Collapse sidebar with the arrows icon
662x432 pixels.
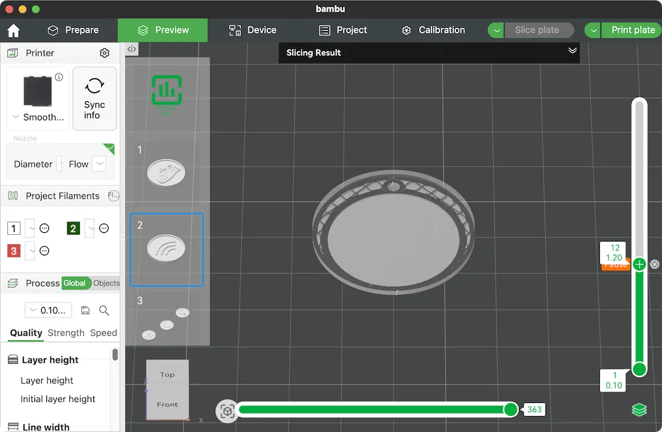pyautogui.click(x=132, y=49)
